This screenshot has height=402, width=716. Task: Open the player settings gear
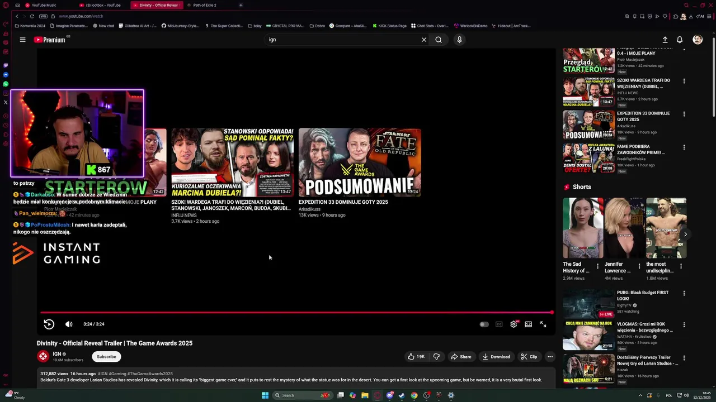[x=514, y=324]
